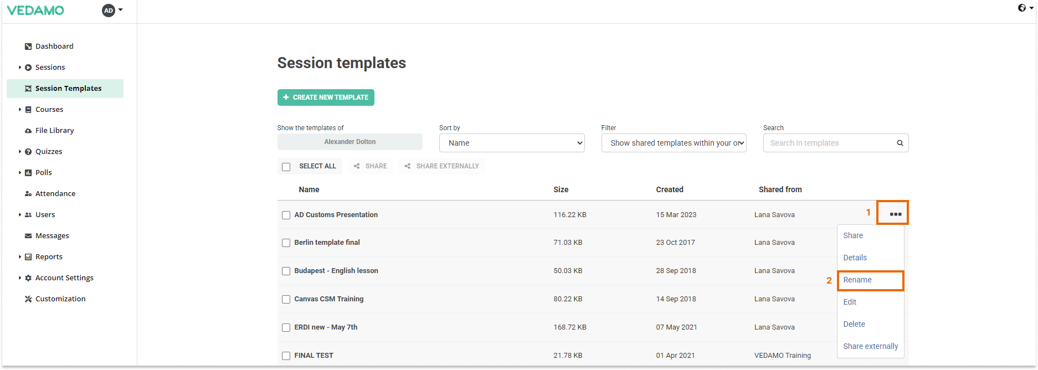
Task: Focus the Search in templates field
Action: pos(836,143)
